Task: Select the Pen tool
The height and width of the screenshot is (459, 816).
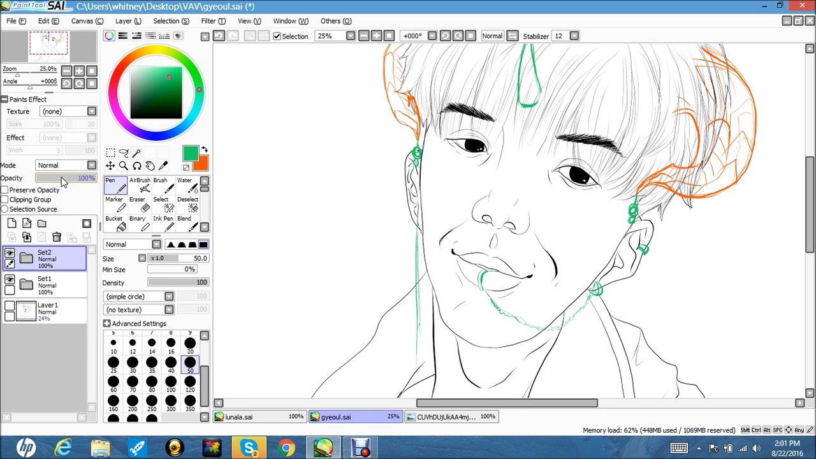Action: (115, 185)
